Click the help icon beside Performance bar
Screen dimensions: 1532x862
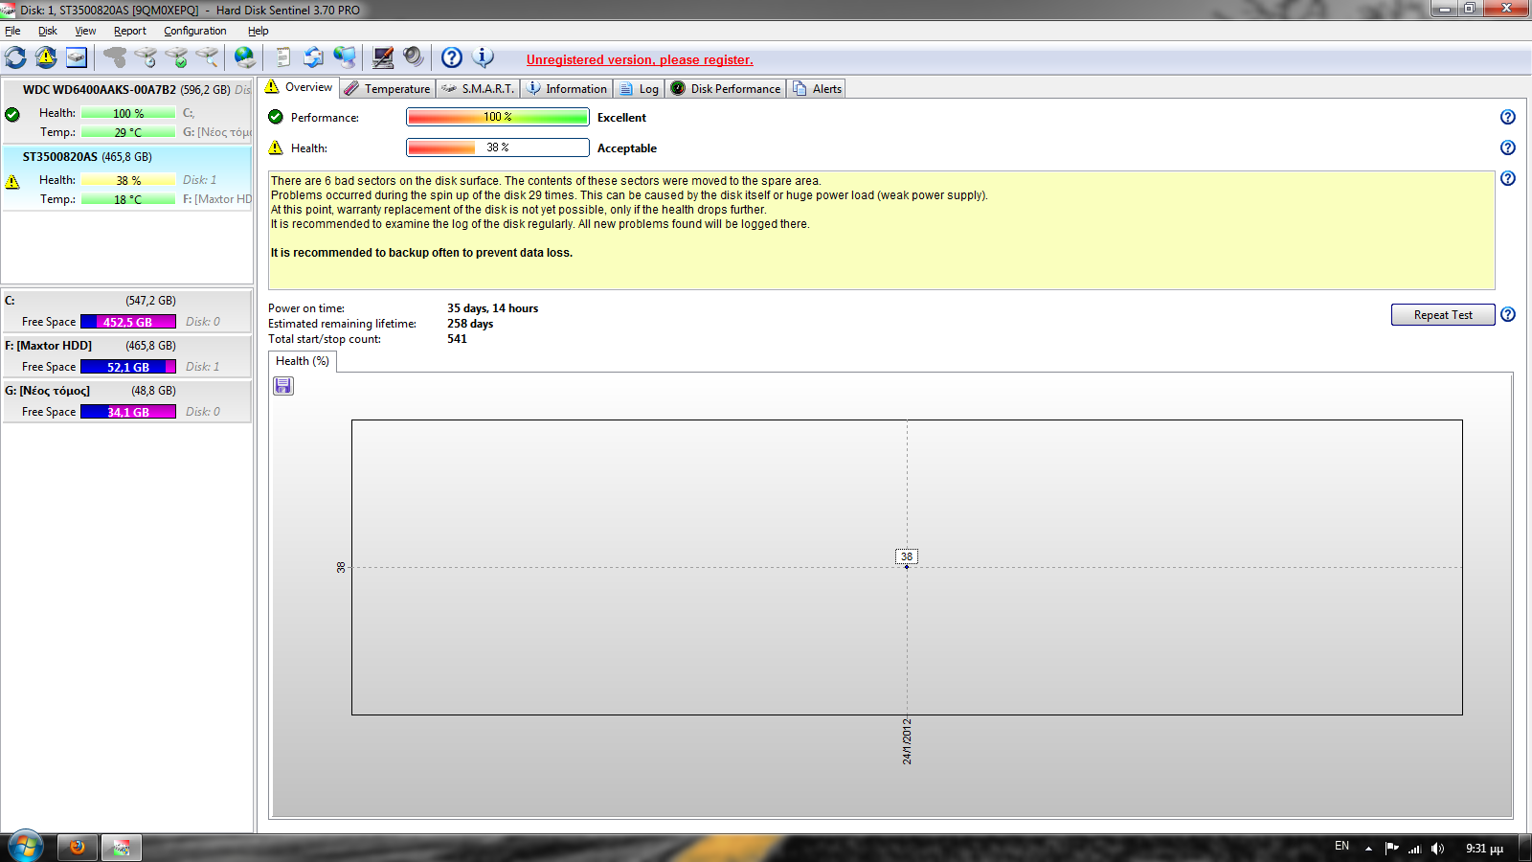point(1508,117)
